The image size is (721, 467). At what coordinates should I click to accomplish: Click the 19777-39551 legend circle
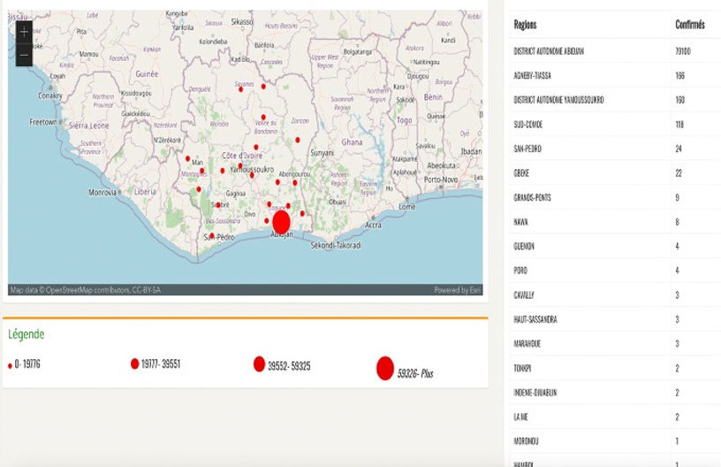pyautogui.click(x=135, y=364)
